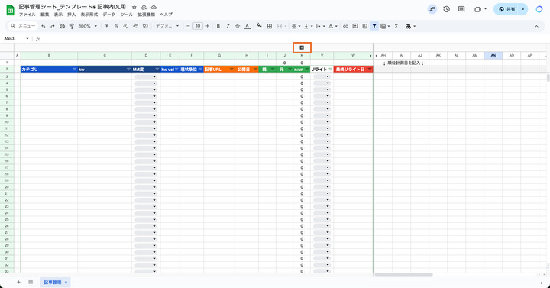The height and width of the screenshot is (288, 550).
Task: Open the 編集 menu
Action: point(45,15)
